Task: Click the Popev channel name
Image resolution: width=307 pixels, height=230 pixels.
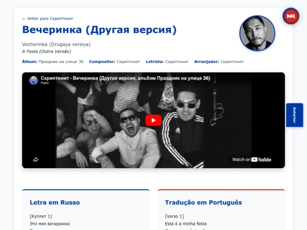Action: 45,83
